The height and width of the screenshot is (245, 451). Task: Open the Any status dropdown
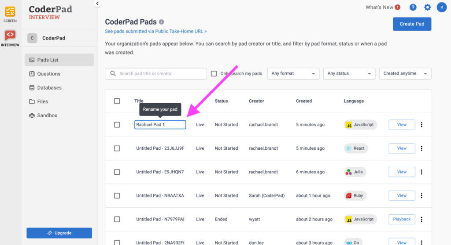(349, 74)
